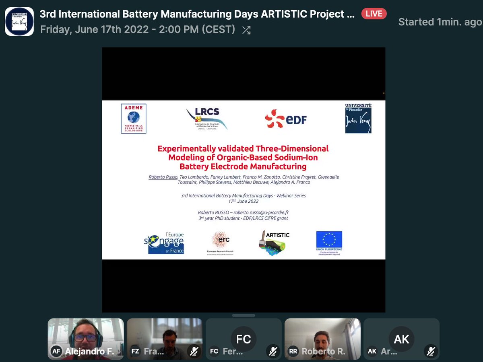Select the AK participant tile
This screenshot has height=362, width=483.
pyautogui.click(x=401, y=339)
